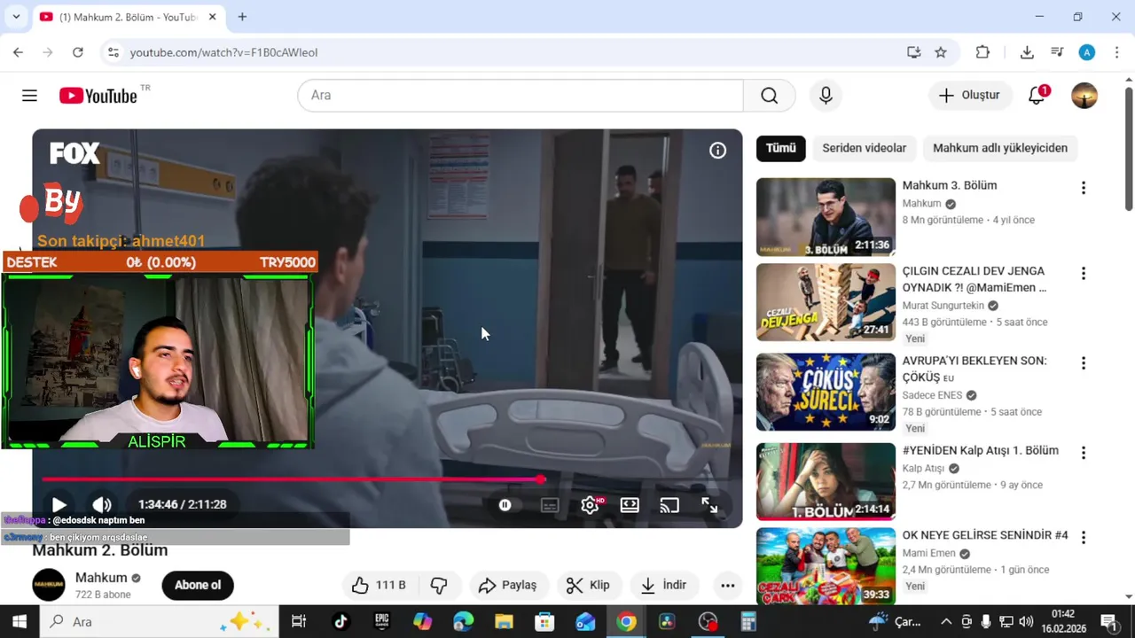Toggle autoplay switch in player
The width and height of the screenshot is (1135, 638).
click(x=505, y=505)
